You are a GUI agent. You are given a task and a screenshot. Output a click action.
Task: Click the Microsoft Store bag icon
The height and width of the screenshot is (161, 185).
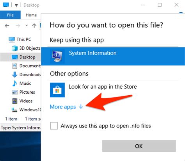coord(57,90)
